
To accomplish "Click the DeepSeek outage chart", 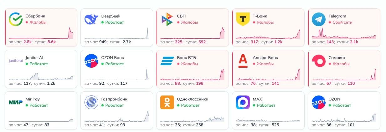I will (116, 33).
